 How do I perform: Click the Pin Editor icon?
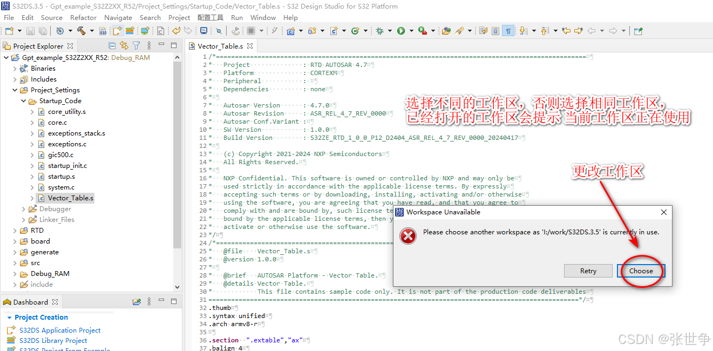(x=638, y=31)
